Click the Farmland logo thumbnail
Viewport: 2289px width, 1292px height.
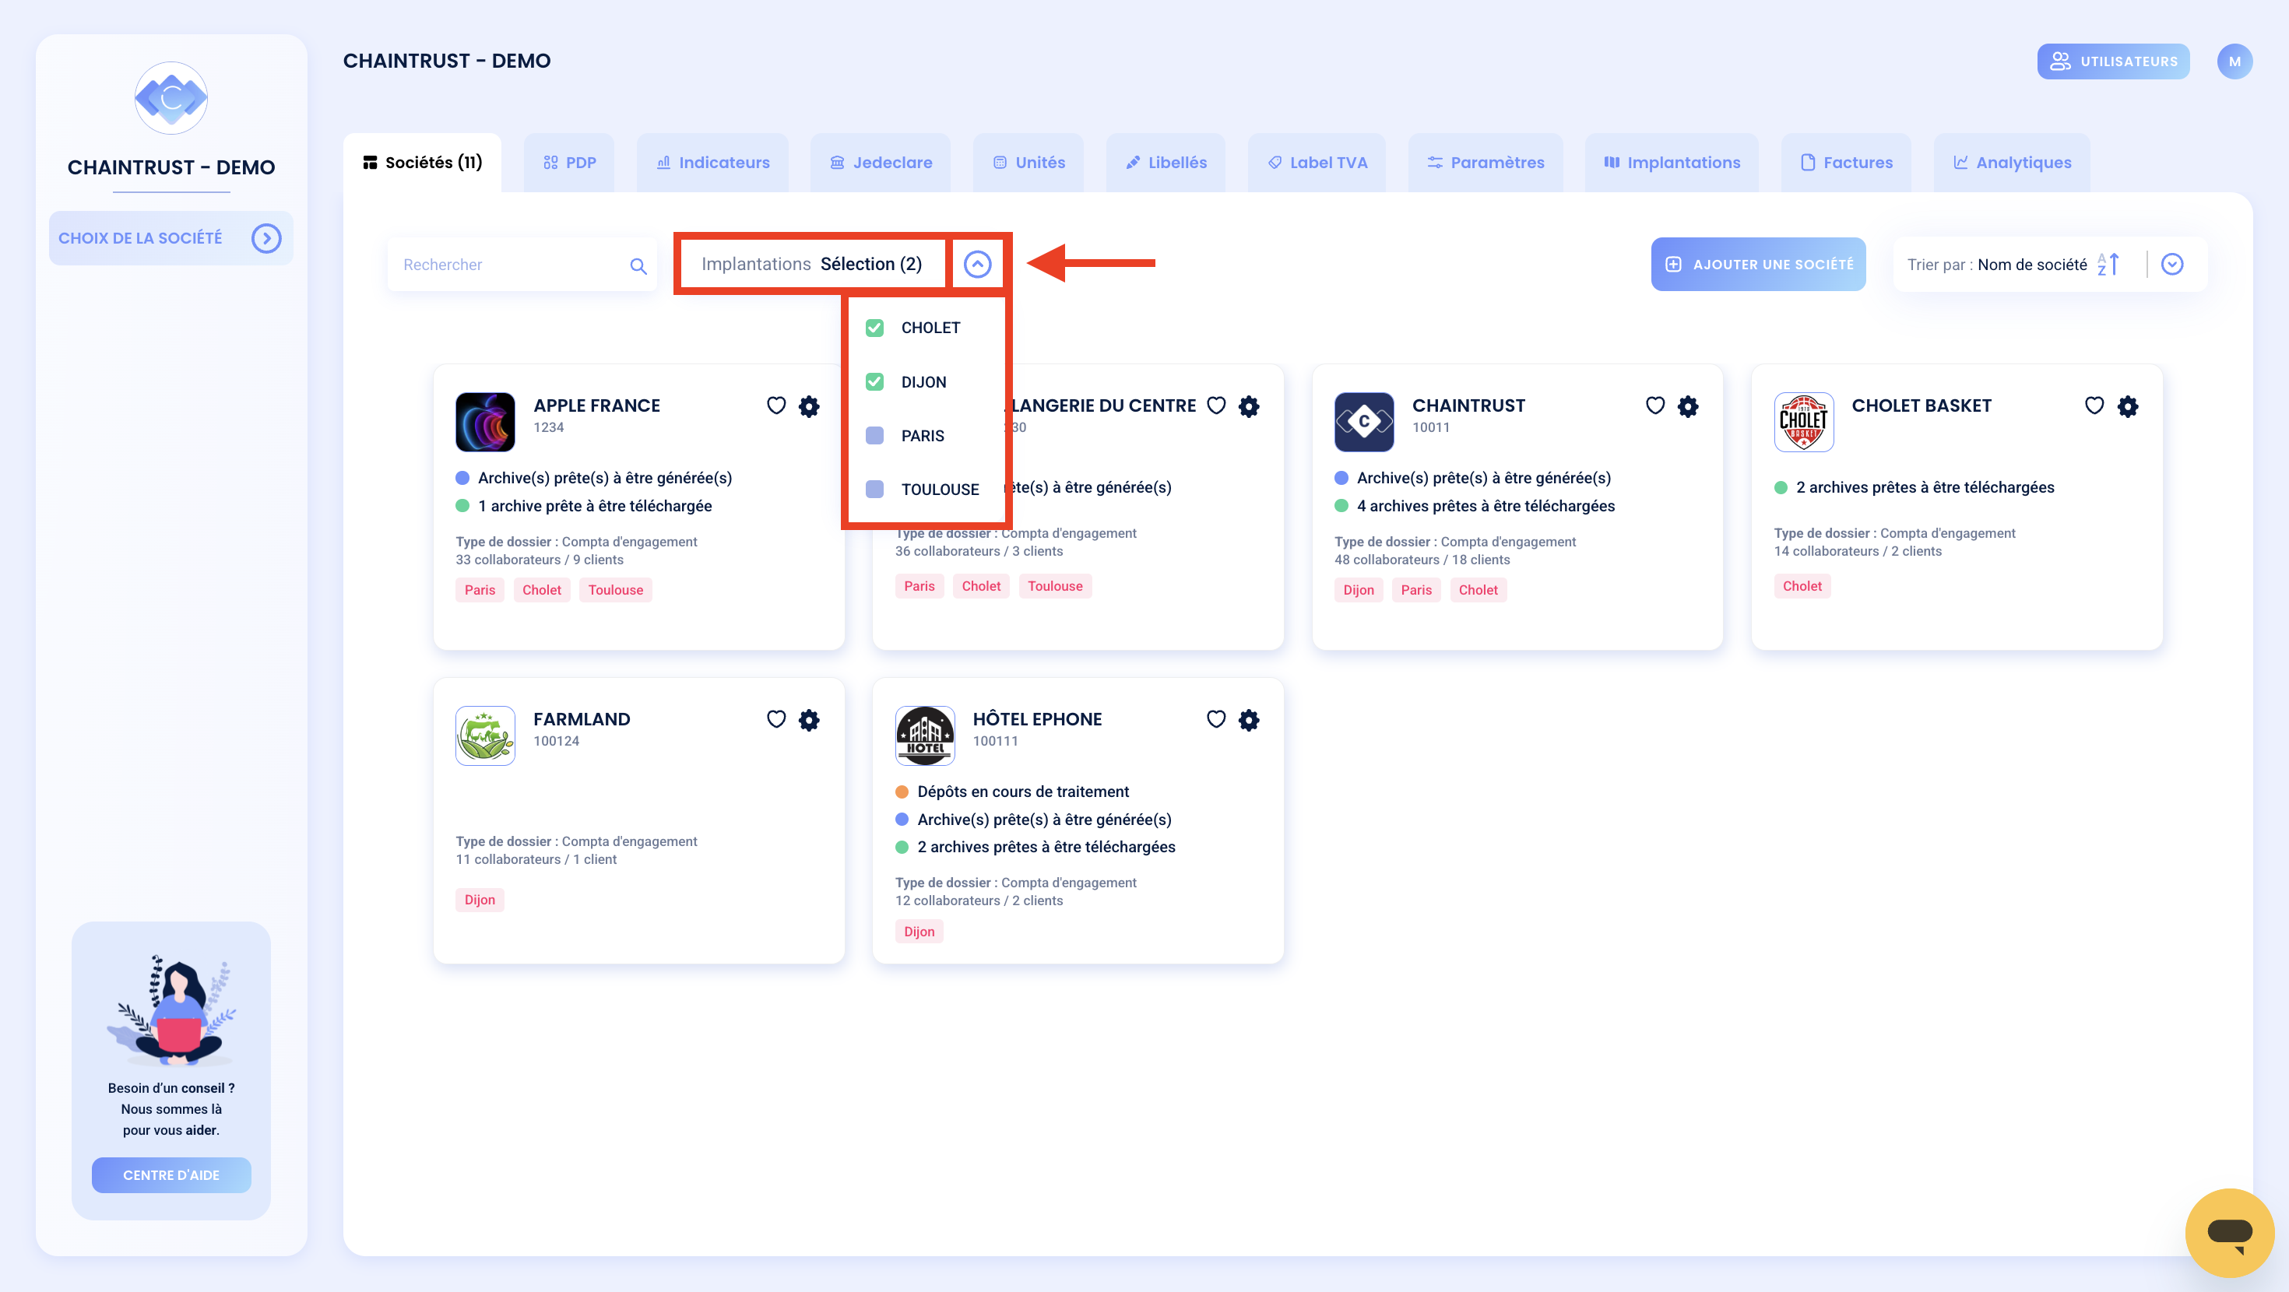click(x=485, y=736)
